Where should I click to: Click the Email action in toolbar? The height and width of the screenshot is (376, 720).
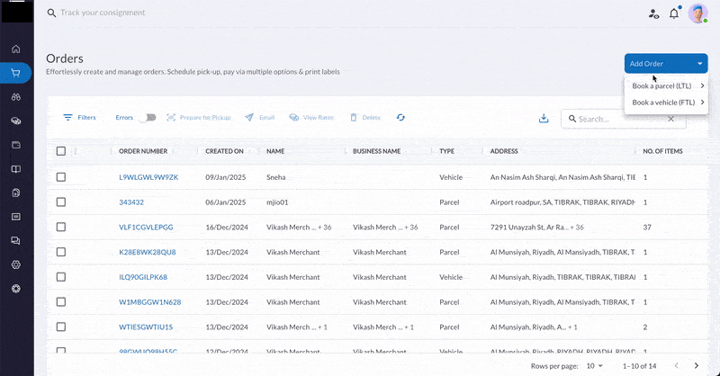[260, 118]
